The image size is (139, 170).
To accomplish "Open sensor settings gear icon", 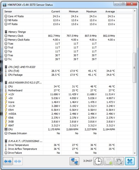I will [x=119, y=161].
